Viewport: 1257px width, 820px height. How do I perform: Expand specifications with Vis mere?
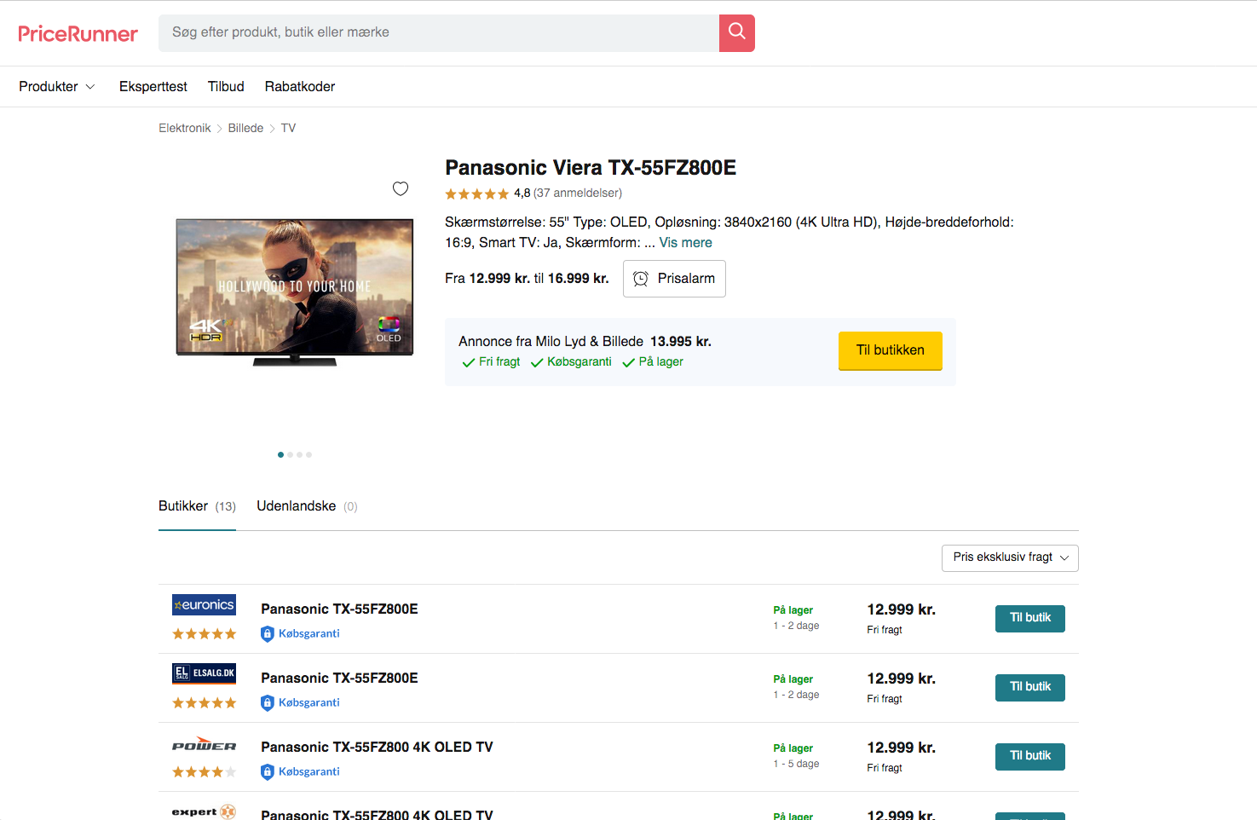[685, 243]
